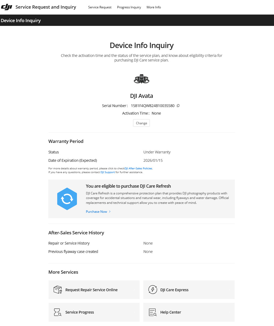Open Service Progress card

94,312
